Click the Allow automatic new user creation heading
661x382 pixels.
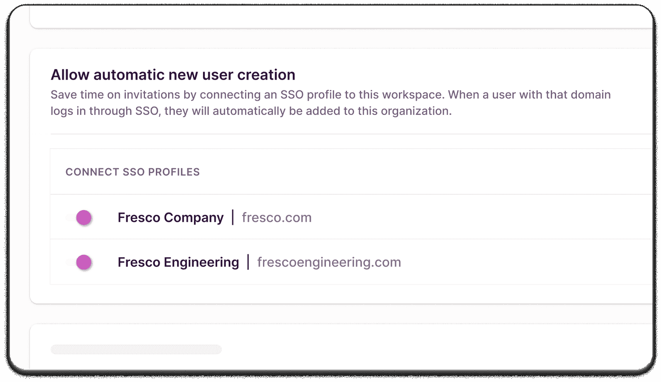click(173, 74)
